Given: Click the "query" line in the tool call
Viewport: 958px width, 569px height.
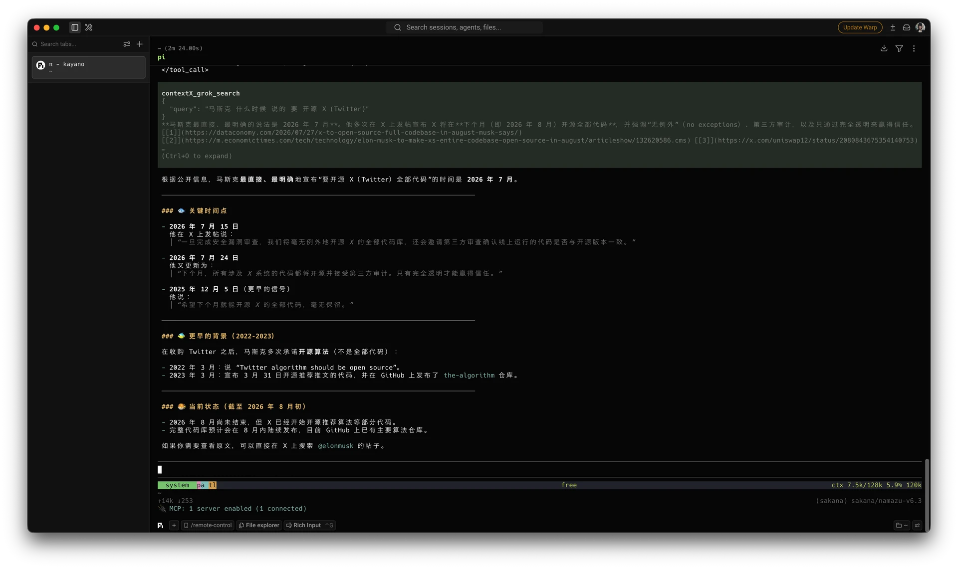Looking at the screenshot, I should point(269,109).
